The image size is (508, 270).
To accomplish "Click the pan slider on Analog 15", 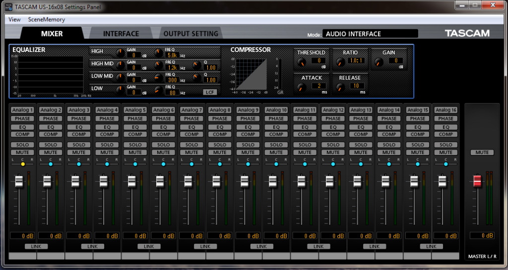I will tap(418, 164).
